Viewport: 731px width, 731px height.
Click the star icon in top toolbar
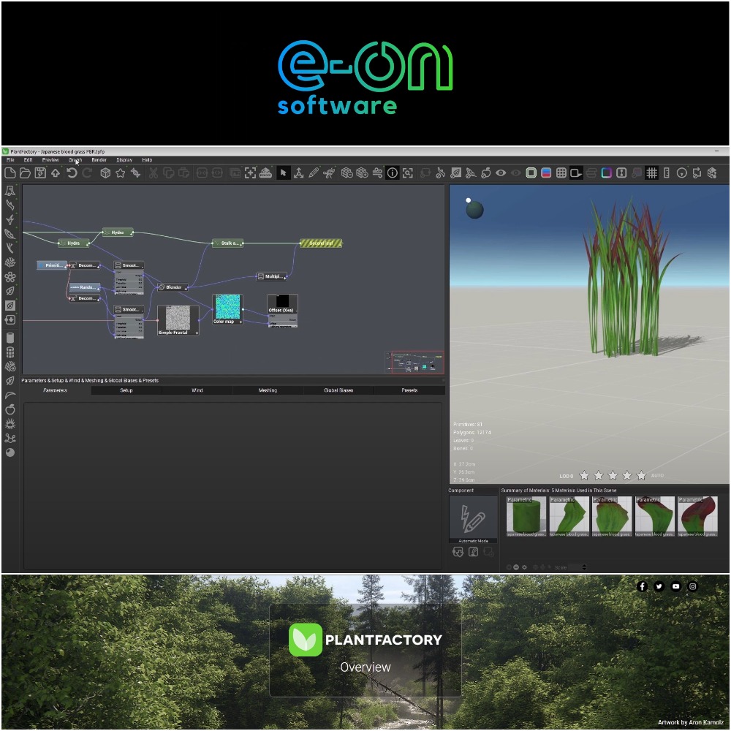[x=121, y=173]
